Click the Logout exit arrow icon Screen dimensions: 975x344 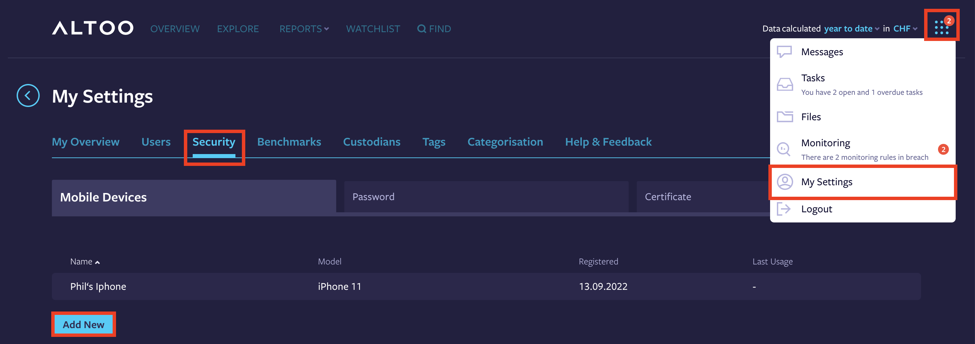click(784, 209)
